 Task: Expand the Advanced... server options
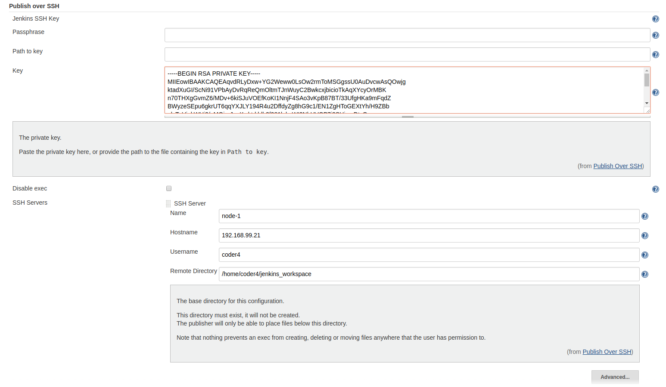pyautogui.click(x=615, y=377)
